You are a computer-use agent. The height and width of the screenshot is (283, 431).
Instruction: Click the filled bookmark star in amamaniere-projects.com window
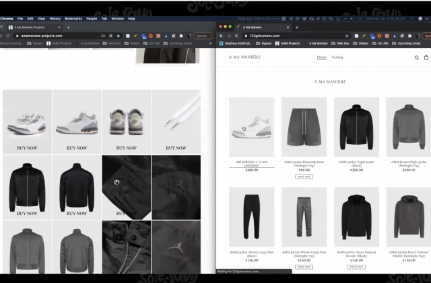[x=119, y=36]
